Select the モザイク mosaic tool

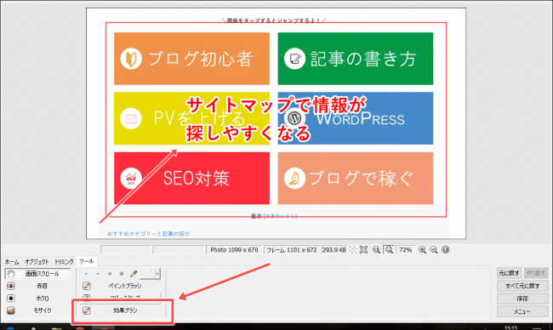click(37, 310)
